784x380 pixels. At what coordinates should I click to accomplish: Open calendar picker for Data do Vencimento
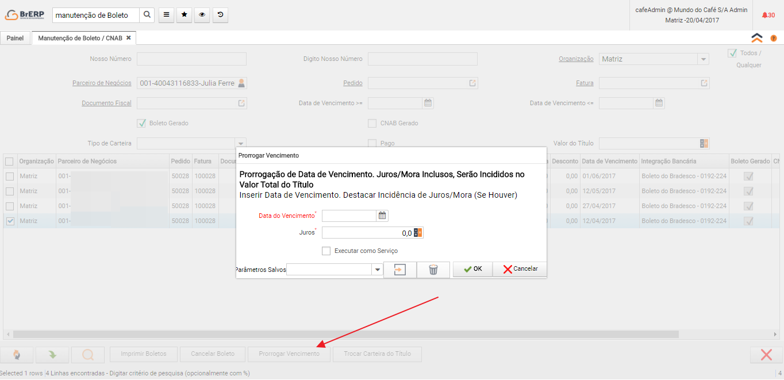pyautogui.click(x=382, y=216)
